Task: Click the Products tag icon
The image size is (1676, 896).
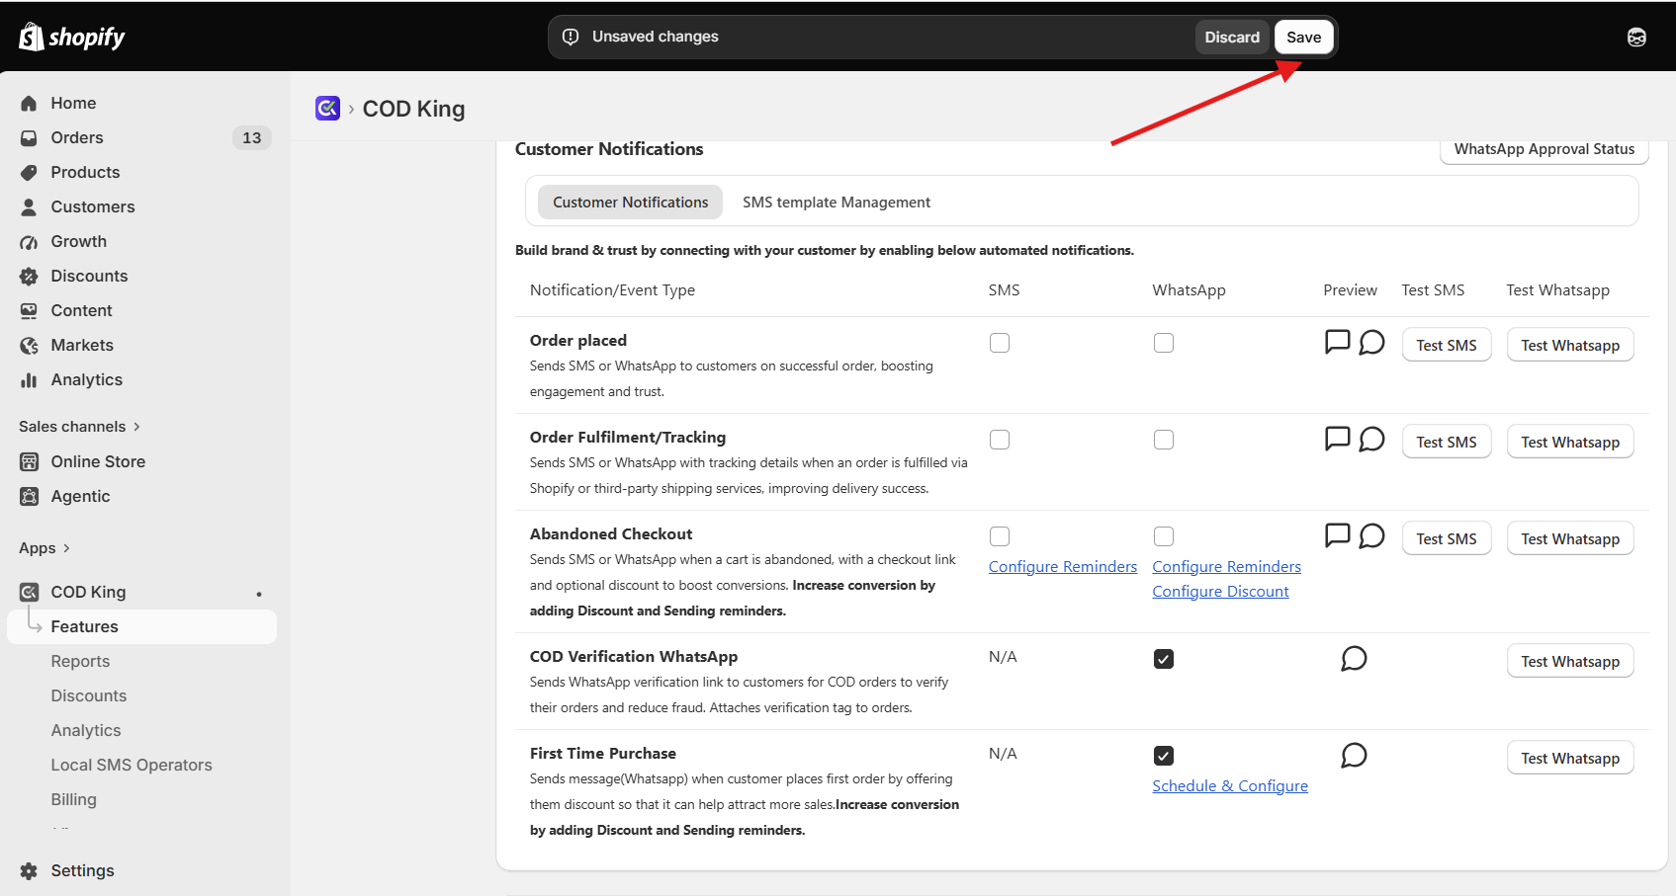Action: tap(29, 172)
